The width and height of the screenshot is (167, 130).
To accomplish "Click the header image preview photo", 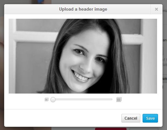I will coord(83,56).
